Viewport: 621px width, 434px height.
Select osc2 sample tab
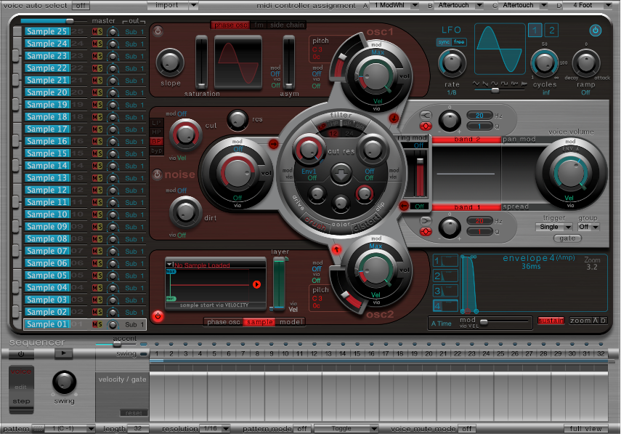260,322
